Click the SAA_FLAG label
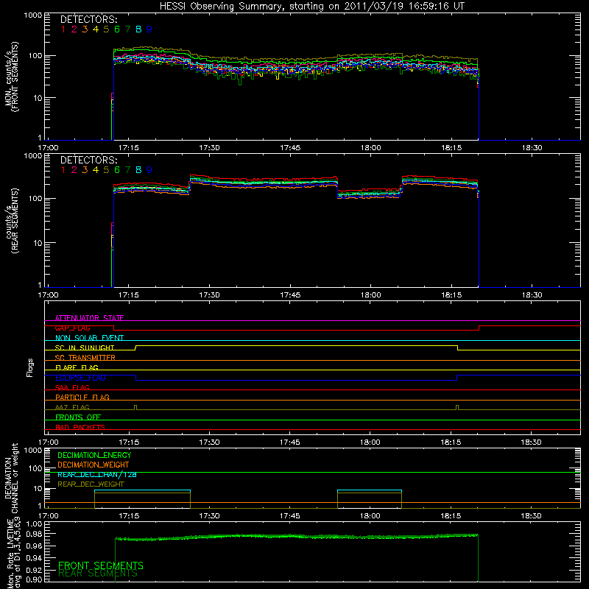Screen dimensions: 589x589 pyautogui.click(x=72, y=387)
